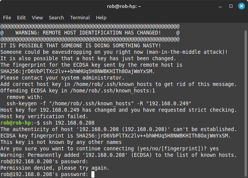Click the cursor at the password prompt
Screen dimensions: 248x178
point(93,175)
